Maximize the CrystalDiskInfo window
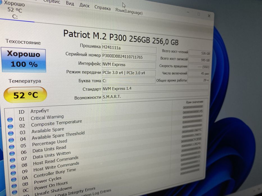The width and height of the screenshot is (262, 196). pyautogui.click(x=199, y=14)
